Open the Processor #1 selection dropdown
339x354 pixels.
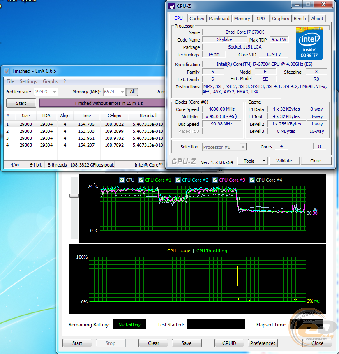(243, 147)
